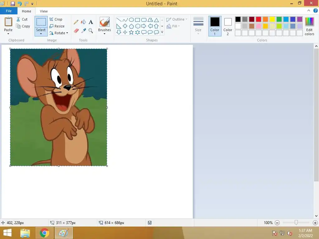Open Paint Help question mark
This screenshot has height=239, width=319.
point(315,11)
